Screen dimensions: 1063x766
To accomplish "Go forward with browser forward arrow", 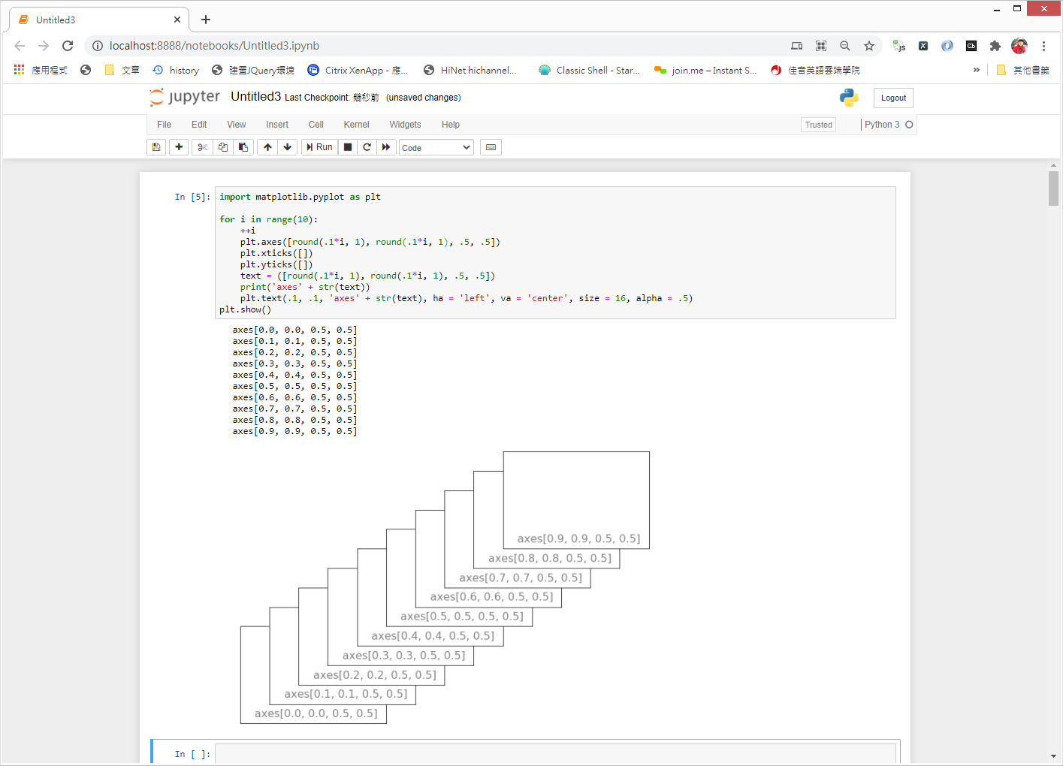I will pyautogui.click(x=44, y=46).
